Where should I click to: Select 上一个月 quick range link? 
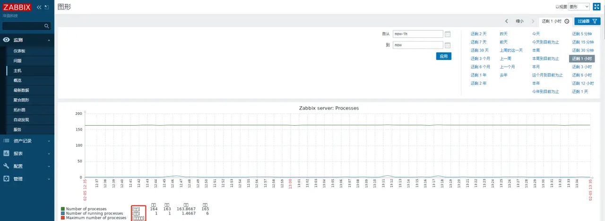coord(508,67)
